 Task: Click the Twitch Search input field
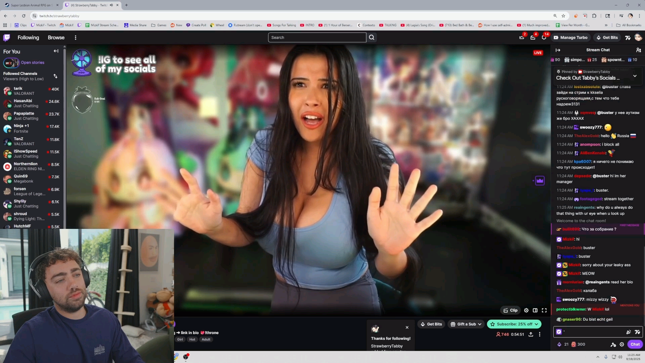317,38
